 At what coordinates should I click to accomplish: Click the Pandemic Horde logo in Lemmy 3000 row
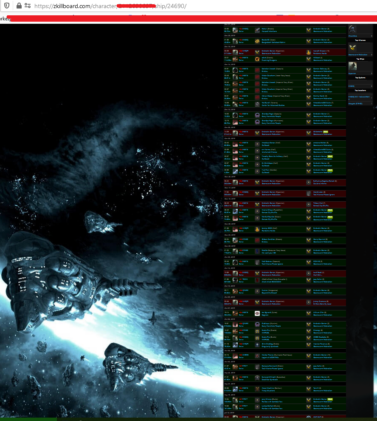tap(257, 229)
